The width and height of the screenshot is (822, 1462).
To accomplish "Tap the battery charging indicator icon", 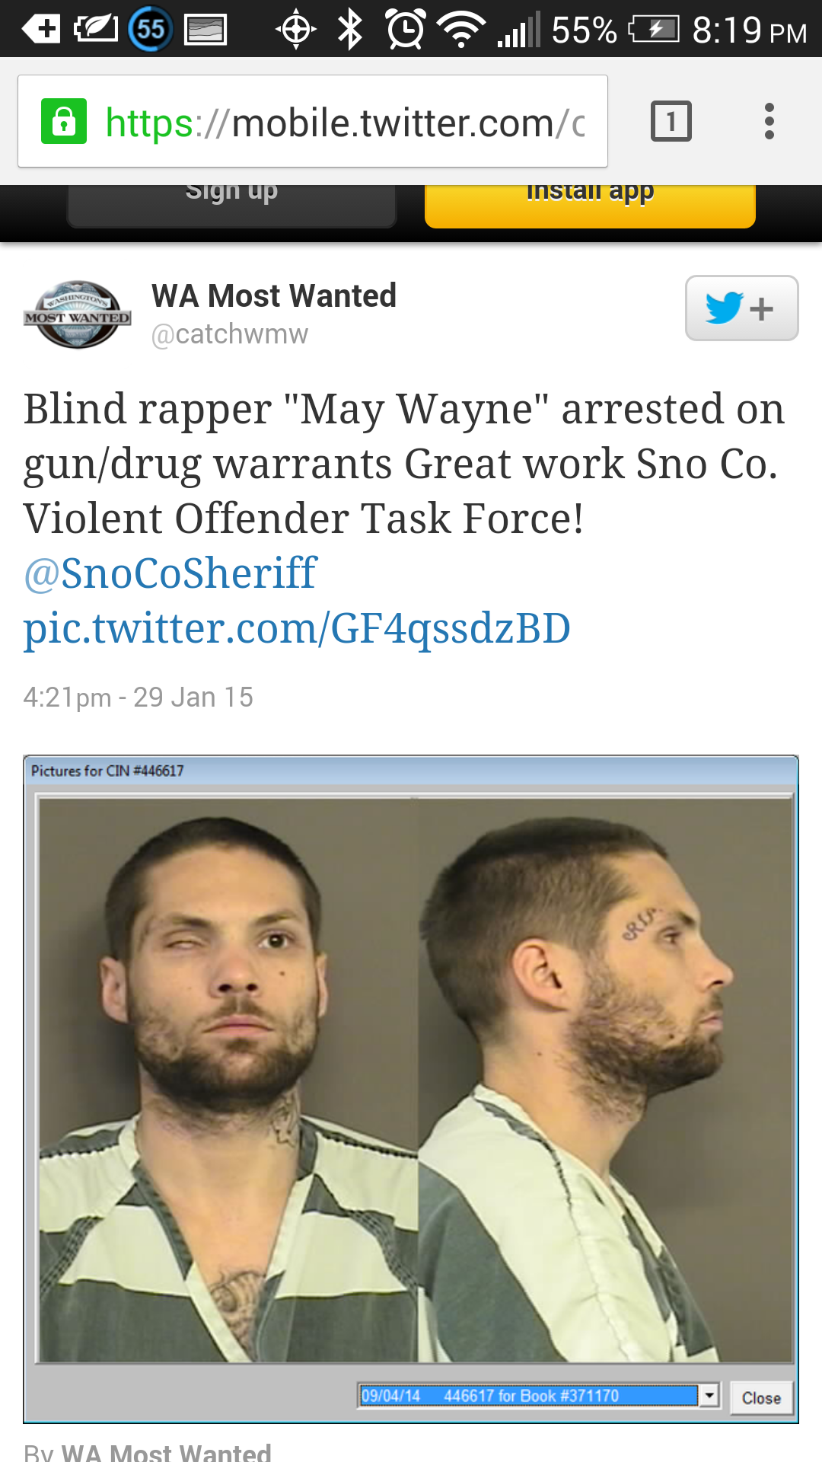I will [653, 30].
